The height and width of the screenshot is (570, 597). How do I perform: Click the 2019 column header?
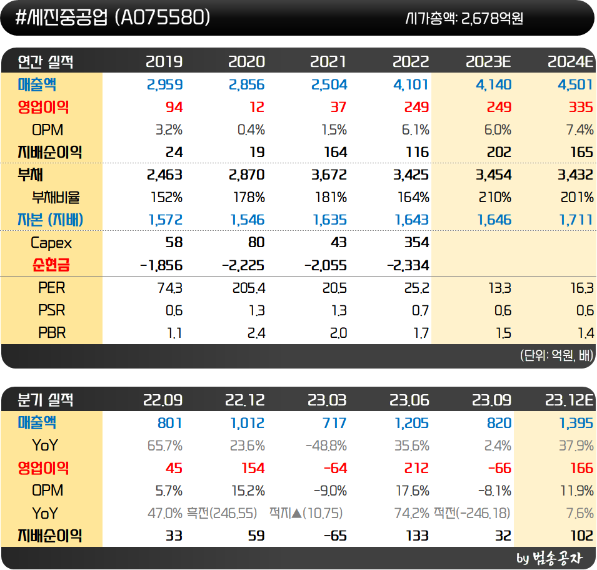click(x=164, y=62)
